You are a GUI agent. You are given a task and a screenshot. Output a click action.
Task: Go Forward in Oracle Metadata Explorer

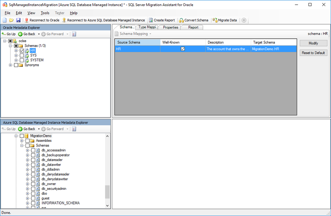(53, 34)
